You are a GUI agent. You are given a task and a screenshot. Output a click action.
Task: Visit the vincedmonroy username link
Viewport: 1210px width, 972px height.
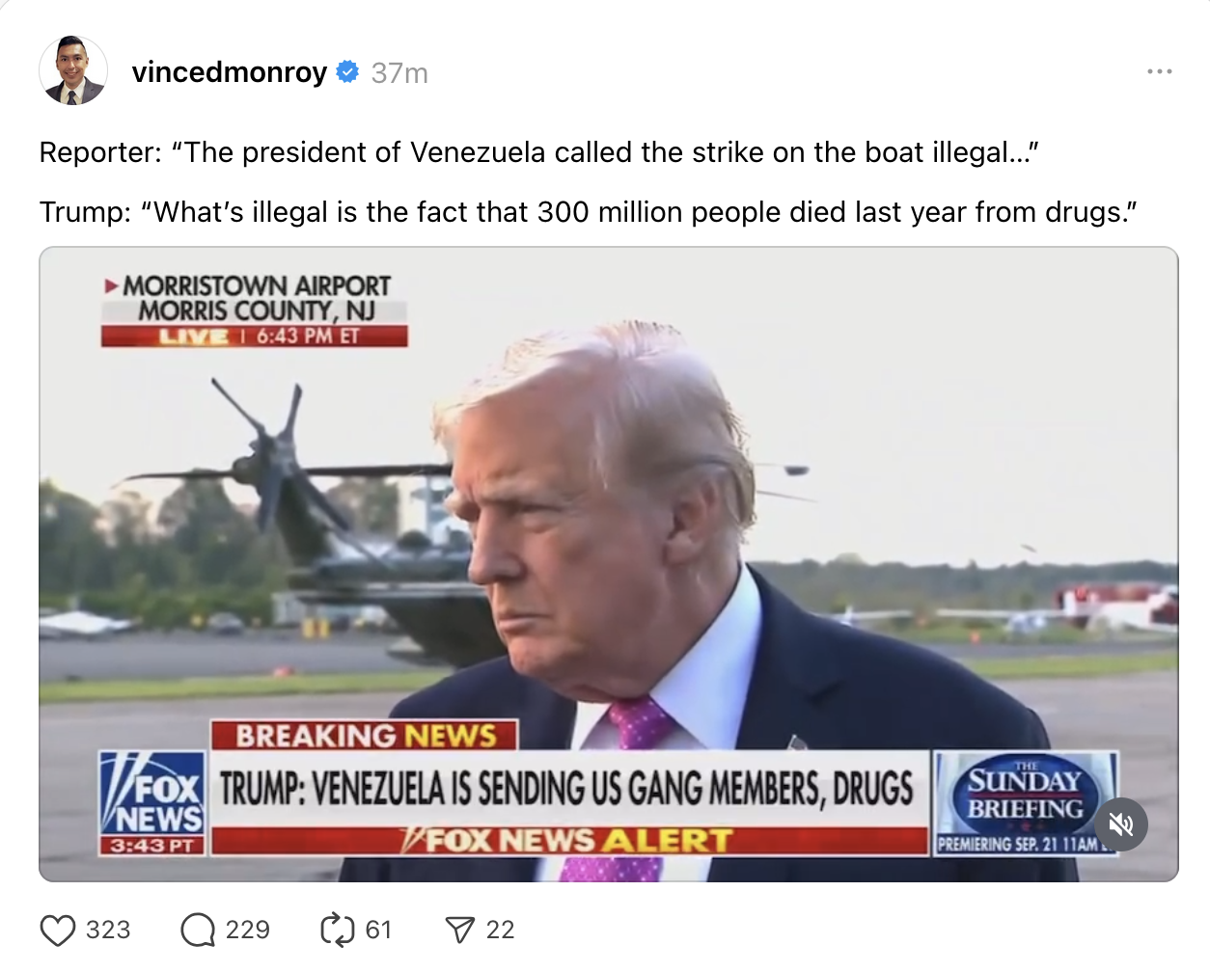[230, 72]
